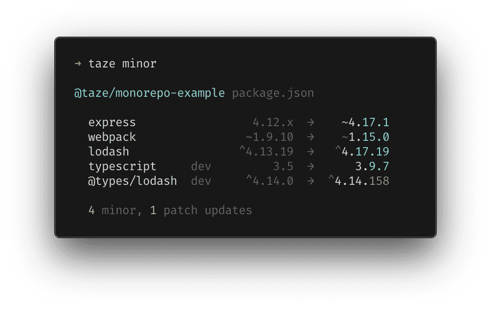Click the package.json file label
Screen dimensions: 491x310
(x=273, y=93)
